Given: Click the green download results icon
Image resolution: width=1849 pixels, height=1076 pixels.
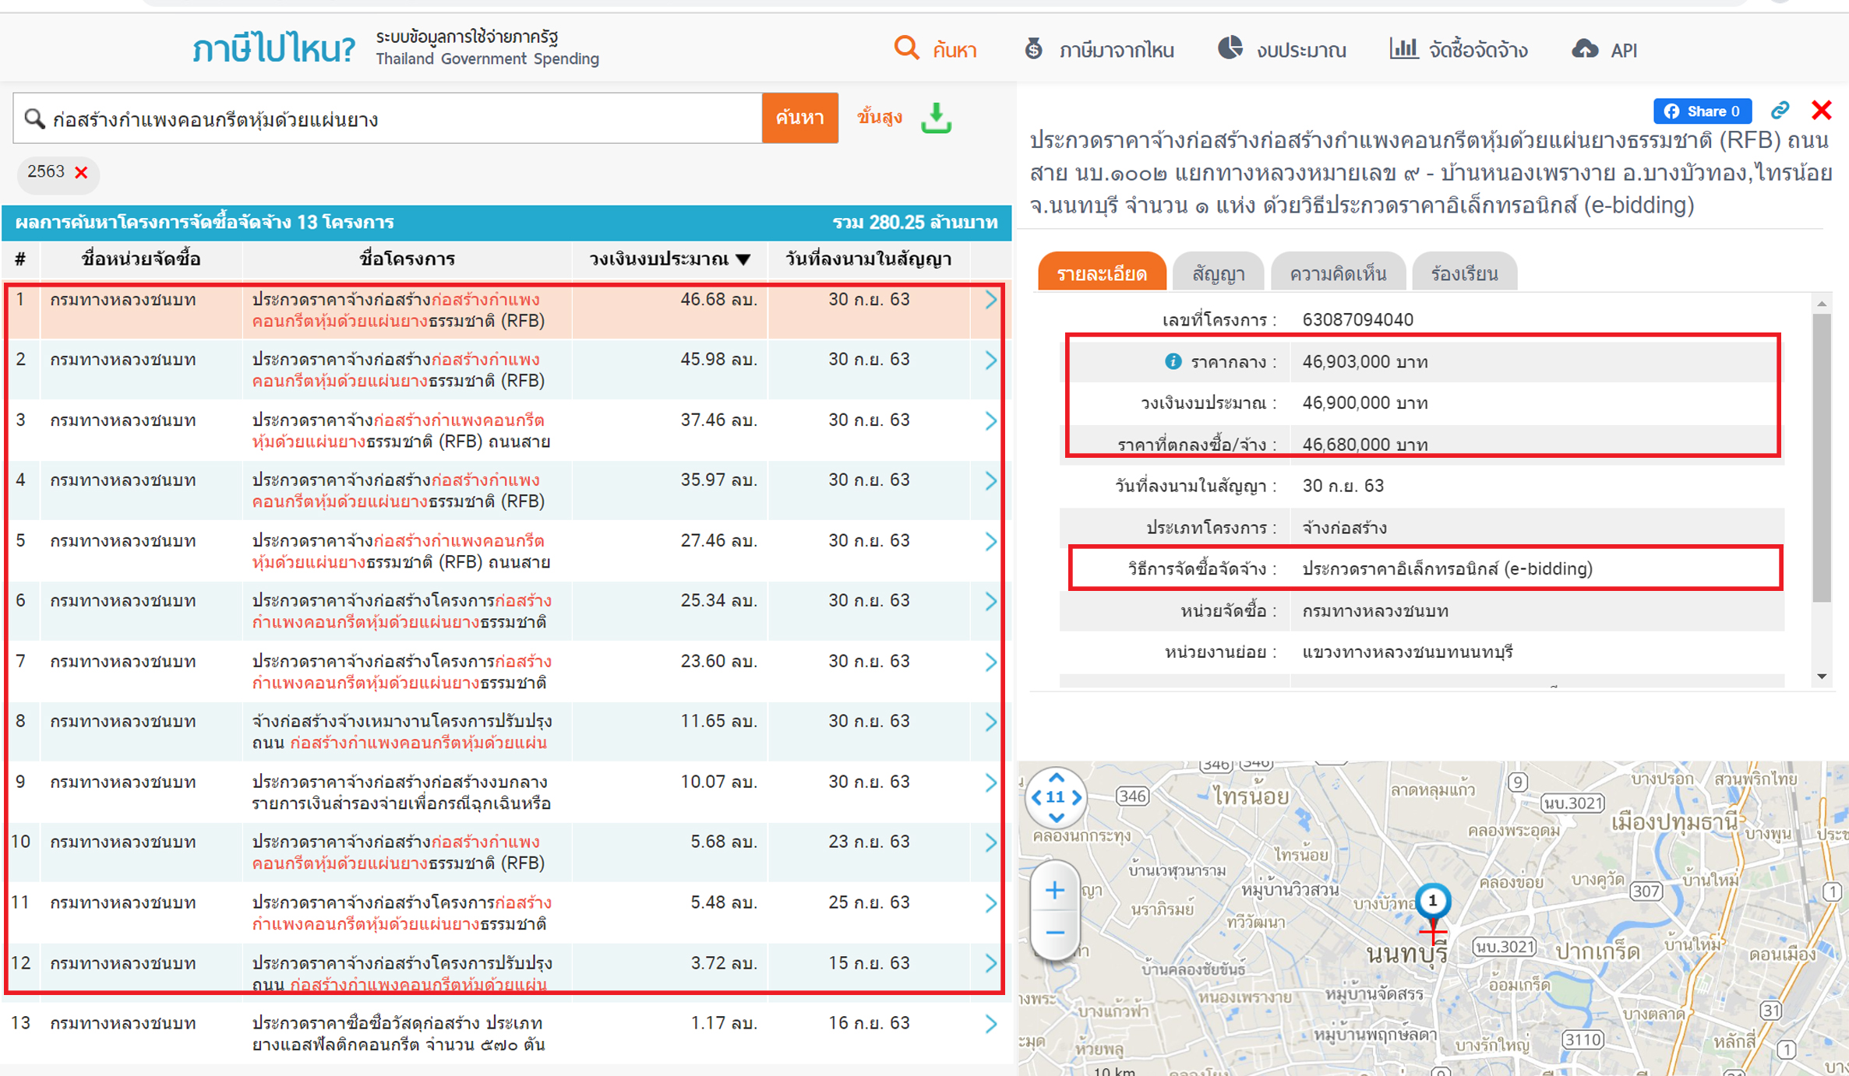Looking at the screenshot, I should (x=936, y=118).
